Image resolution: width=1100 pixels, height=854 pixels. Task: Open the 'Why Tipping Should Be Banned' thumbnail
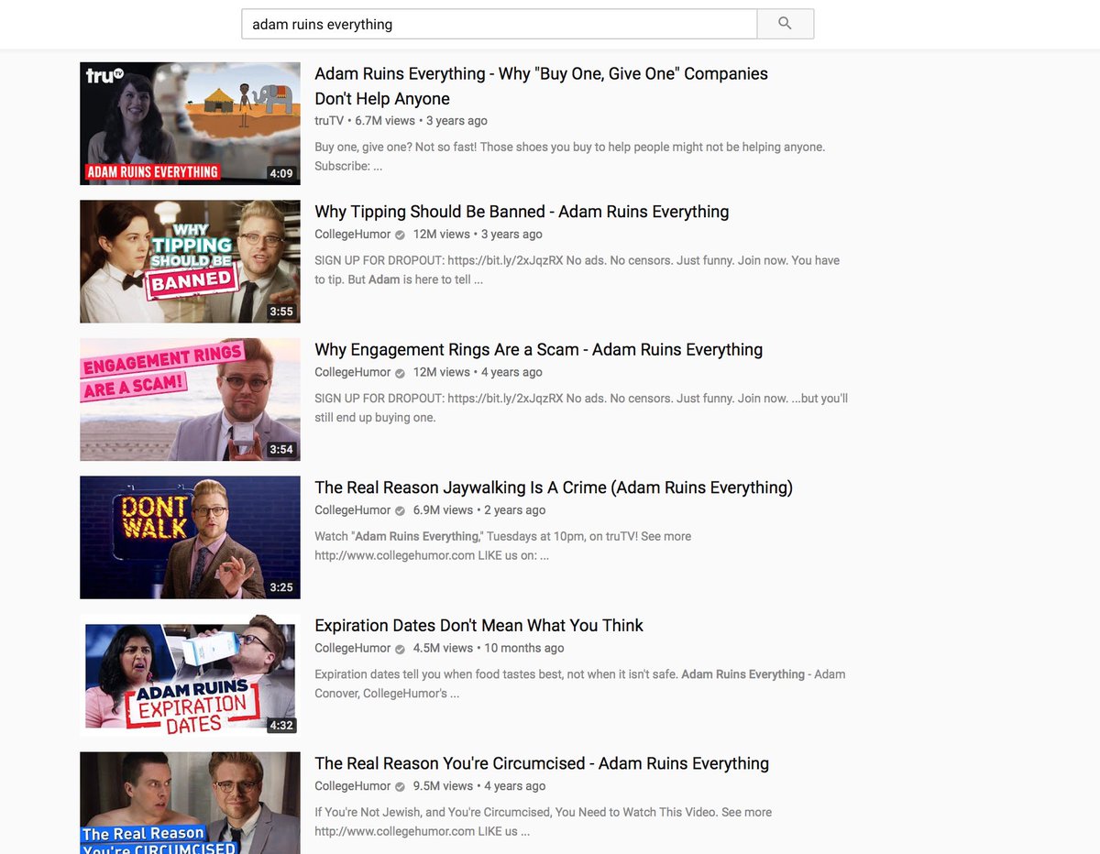click(x=190, y=261)
